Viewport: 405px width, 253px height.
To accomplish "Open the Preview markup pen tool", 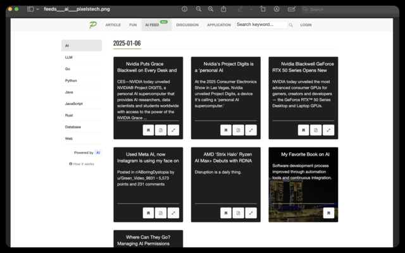I will point(240,9).
